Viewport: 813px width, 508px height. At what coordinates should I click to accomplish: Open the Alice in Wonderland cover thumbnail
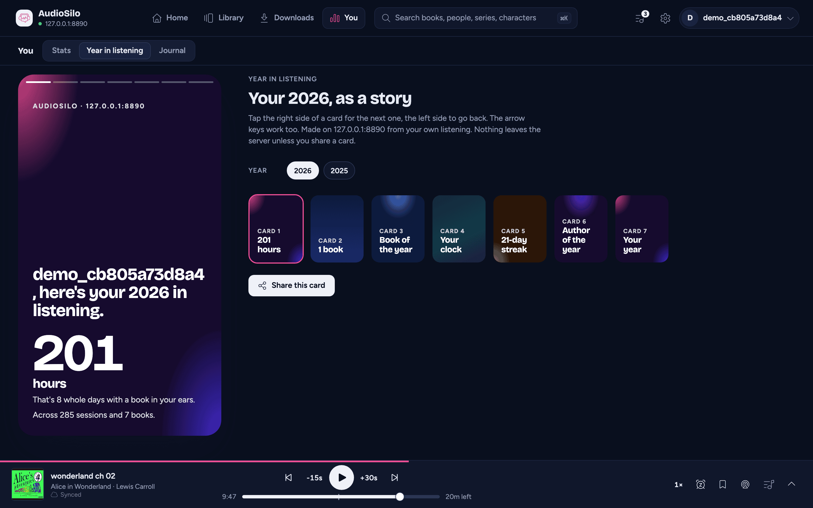click(28, 484)
